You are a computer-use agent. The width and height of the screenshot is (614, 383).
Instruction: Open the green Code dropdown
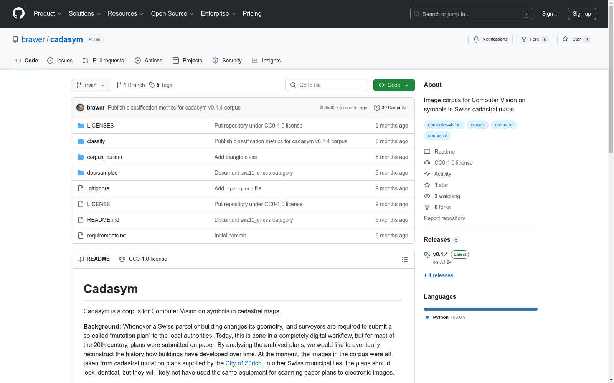[394, 85]
